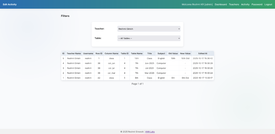Click the ID column header
Image resolution: width=275 pixels, height=134 pixels.
coord(63,54)
